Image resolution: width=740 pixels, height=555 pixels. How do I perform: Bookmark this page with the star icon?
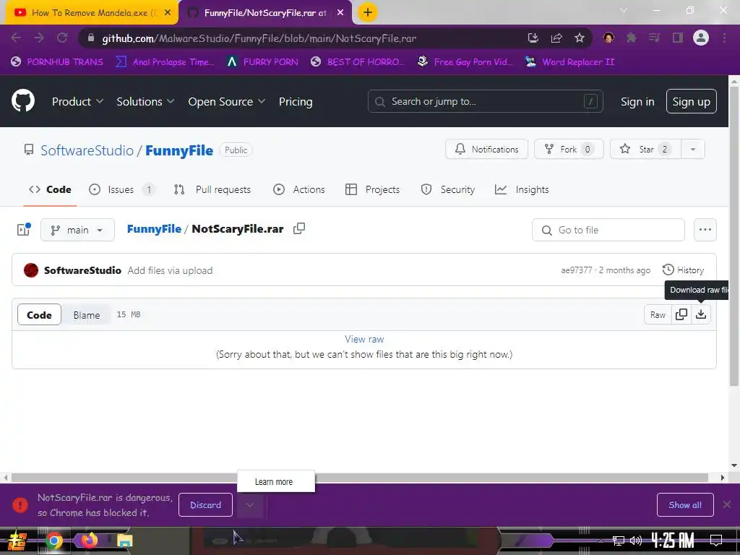[580, 38]
